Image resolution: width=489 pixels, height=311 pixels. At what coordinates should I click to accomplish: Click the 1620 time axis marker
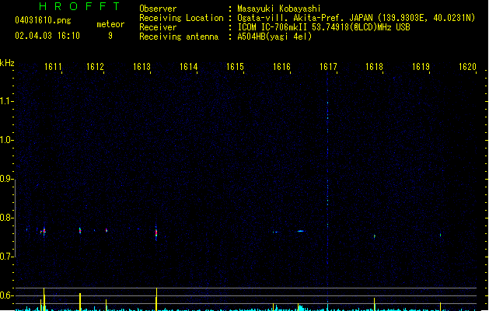click(467, 67)
